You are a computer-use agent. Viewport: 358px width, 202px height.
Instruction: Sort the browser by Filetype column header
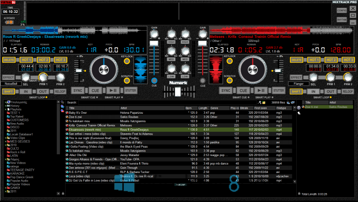pos(283,108)
